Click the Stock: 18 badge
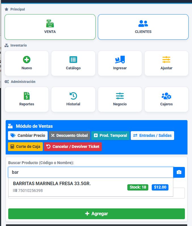The width and height of the screenshot is (192, 226). coord(138,187)
